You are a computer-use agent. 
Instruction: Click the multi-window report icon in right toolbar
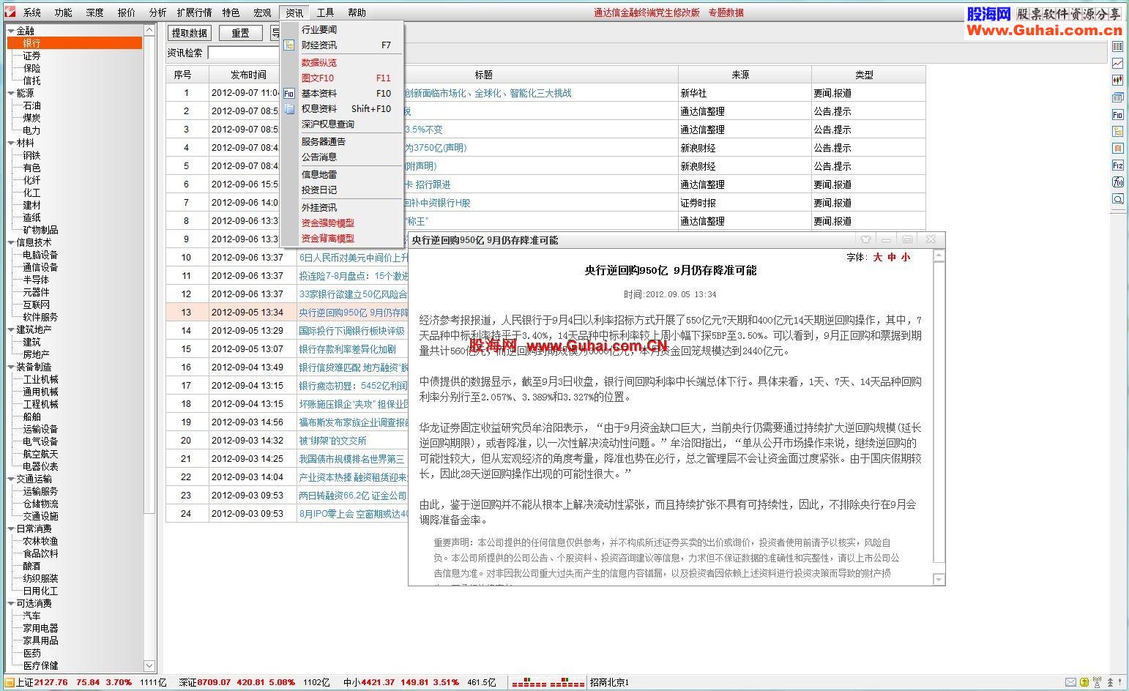[x=1117, y=97]
